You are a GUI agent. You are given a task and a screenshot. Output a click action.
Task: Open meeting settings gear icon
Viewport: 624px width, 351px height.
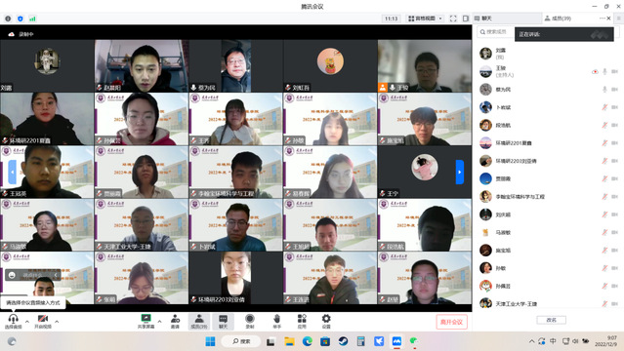pyautogui.click(x=326, y=319)
